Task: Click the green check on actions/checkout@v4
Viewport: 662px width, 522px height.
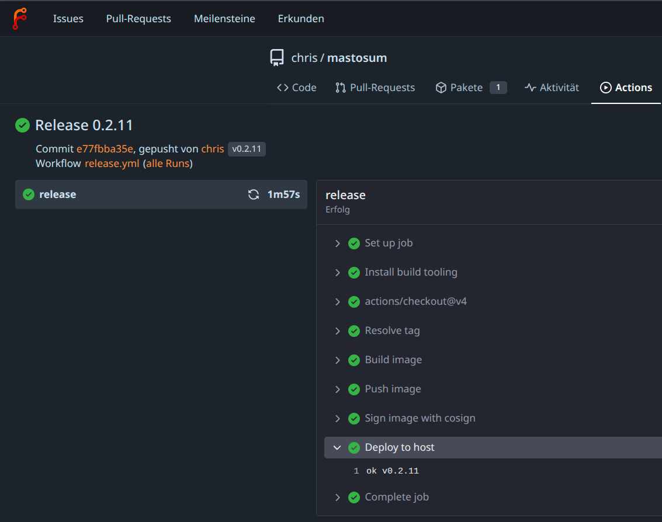Action: (354, 302)
